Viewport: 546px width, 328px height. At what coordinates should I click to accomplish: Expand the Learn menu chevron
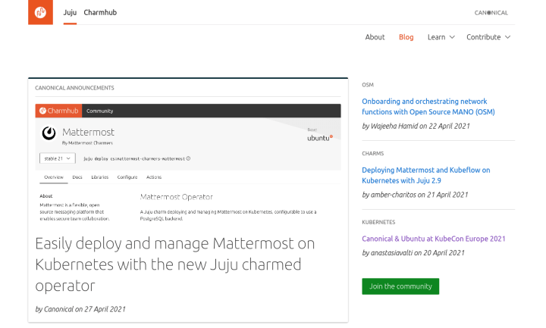click(452, 37)
